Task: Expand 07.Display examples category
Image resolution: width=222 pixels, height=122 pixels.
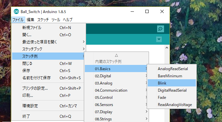Action: pos(116,112)
